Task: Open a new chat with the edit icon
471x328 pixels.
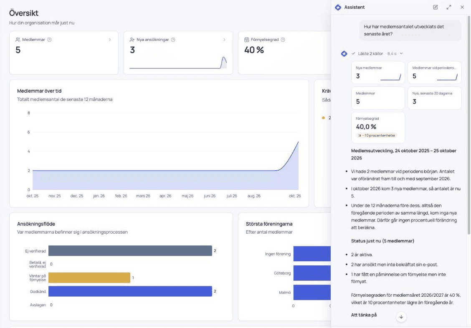Action: [x=435, y=7]
